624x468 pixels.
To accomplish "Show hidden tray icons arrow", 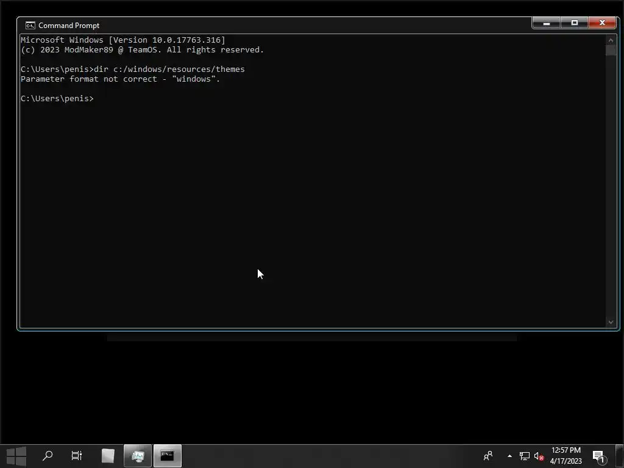I will (x=509, y=456).
